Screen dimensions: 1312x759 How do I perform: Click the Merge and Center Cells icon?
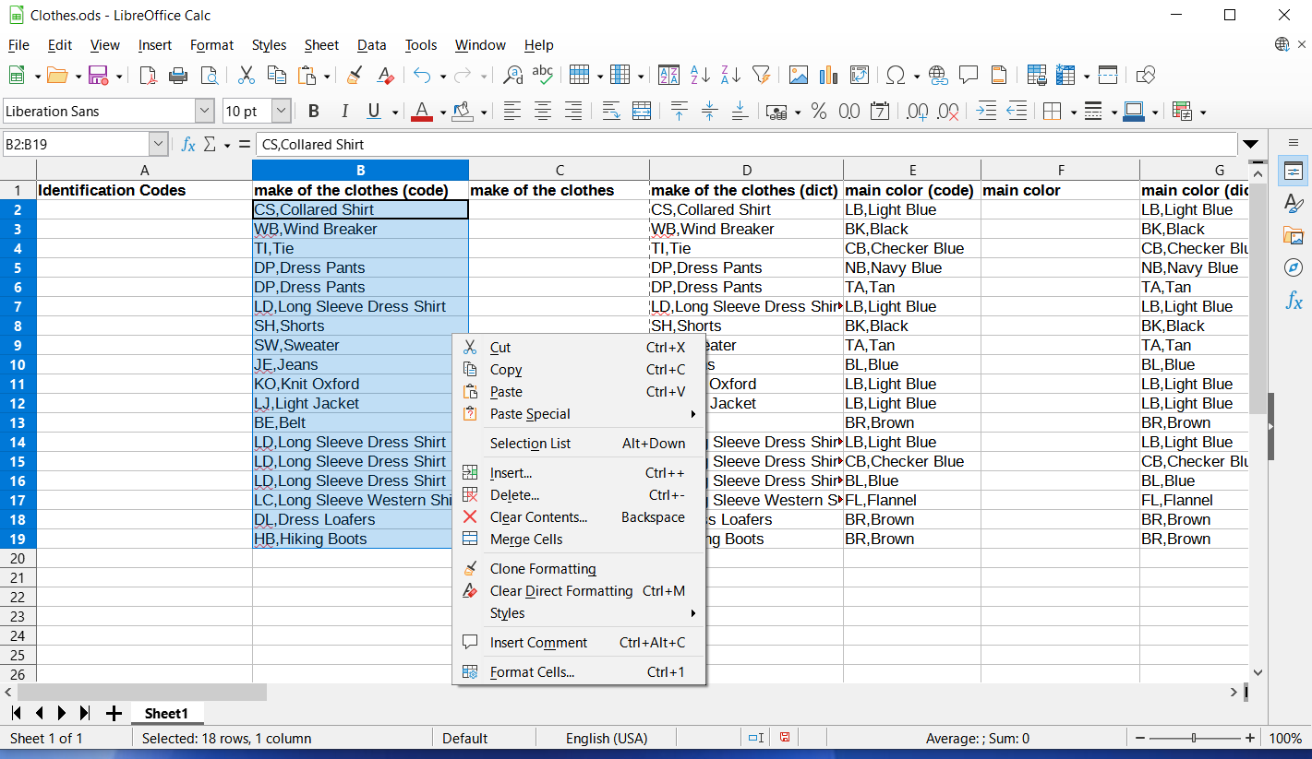coord(642,112)
